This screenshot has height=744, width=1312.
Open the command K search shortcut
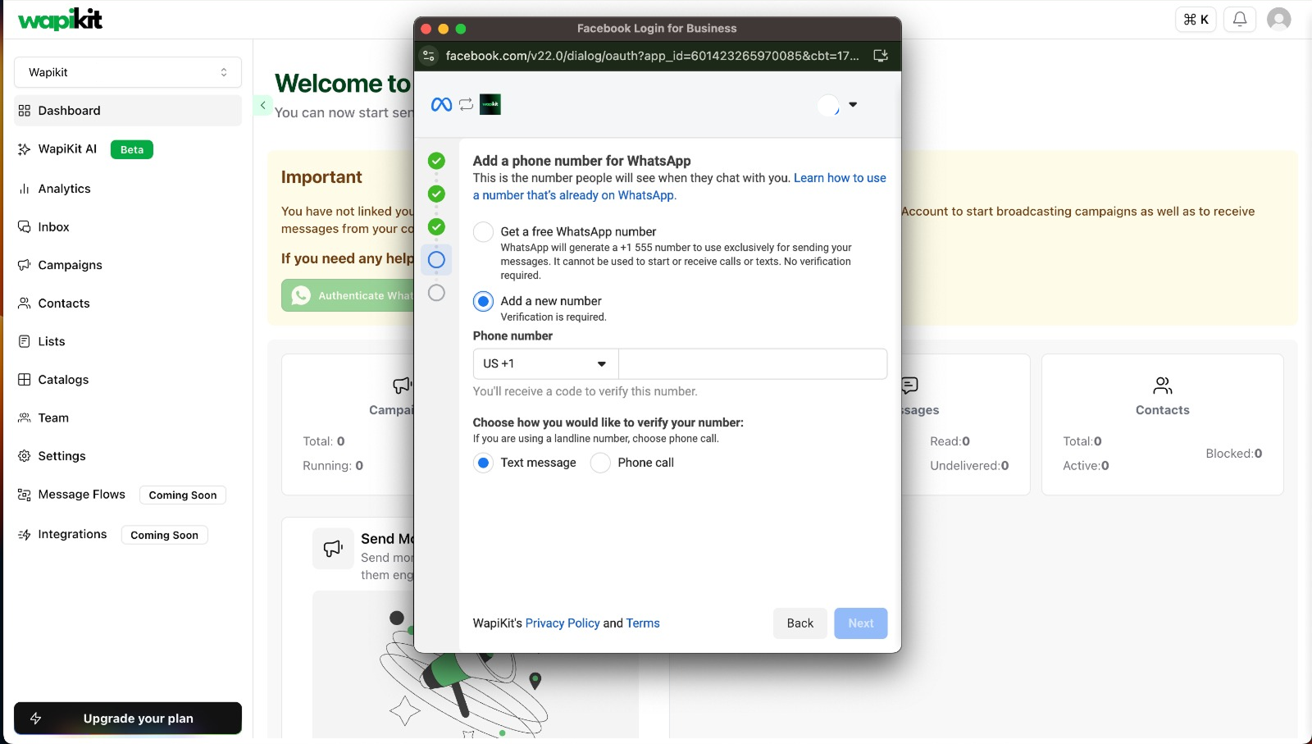1196,19
